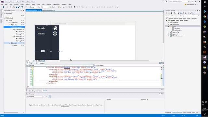Open the Output tab

[45, 91]
